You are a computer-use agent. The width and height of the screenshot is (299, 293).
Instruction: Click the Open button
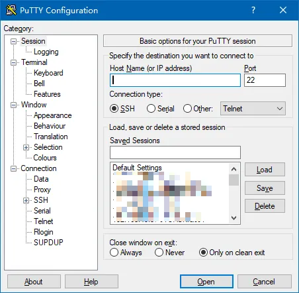206,282
